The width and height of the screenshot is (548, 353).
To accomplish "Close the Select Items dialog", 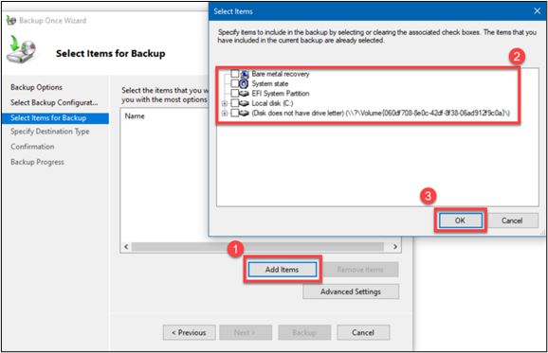I will tap(538, 11).
